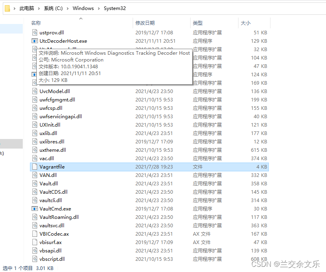This screenshot has height=272, width=326.
Task: Select the highlighted file named Vagrantfile
Action: coord(52,167)
